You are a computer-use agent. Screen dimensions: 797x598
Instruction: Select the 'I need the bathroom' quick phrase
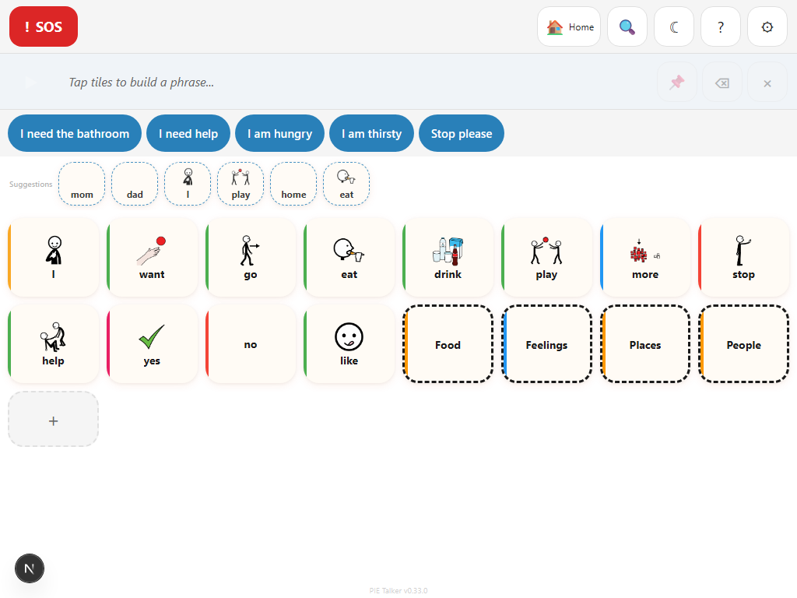(x=75, y=134)
